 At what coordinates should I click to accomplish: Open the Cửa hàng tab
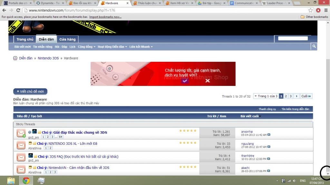point(67,39)
